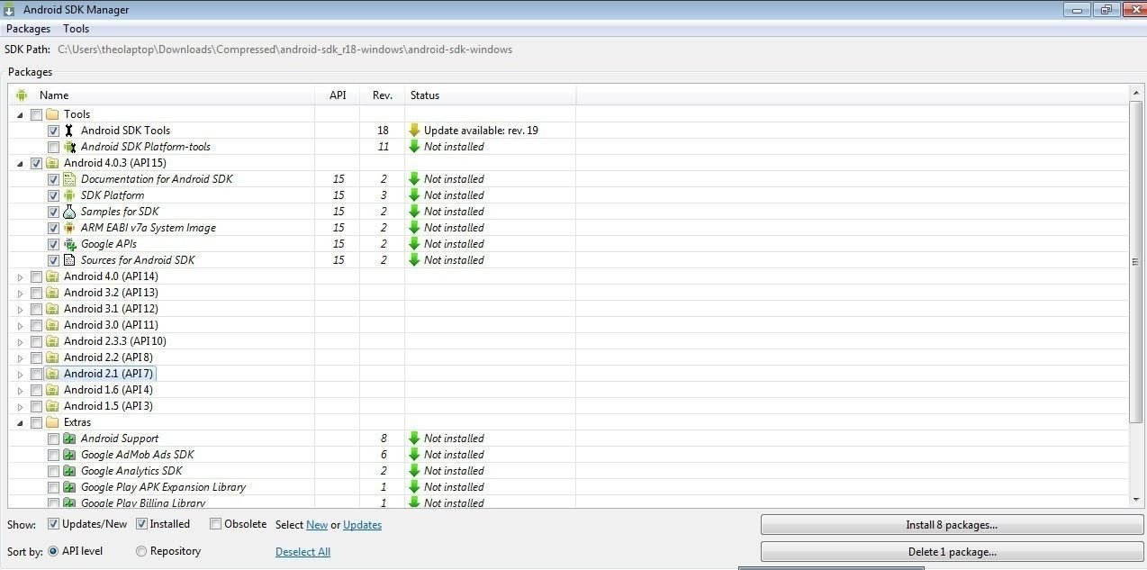
Task: Click the Android 1.5 (API 3) folder icon
Action: click(52, 406)
